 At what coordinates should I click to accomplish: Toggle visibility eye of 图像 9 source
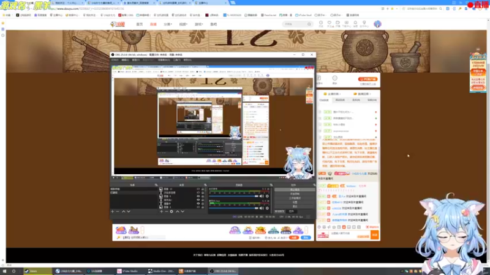click(198, 196)
